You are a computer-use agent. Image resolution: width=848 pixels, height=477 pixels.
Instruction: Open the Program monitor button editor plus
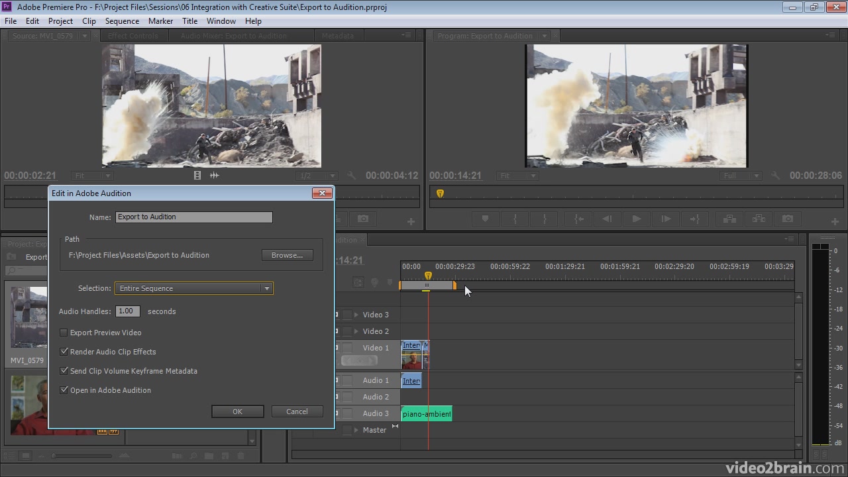tap(834, 221)
